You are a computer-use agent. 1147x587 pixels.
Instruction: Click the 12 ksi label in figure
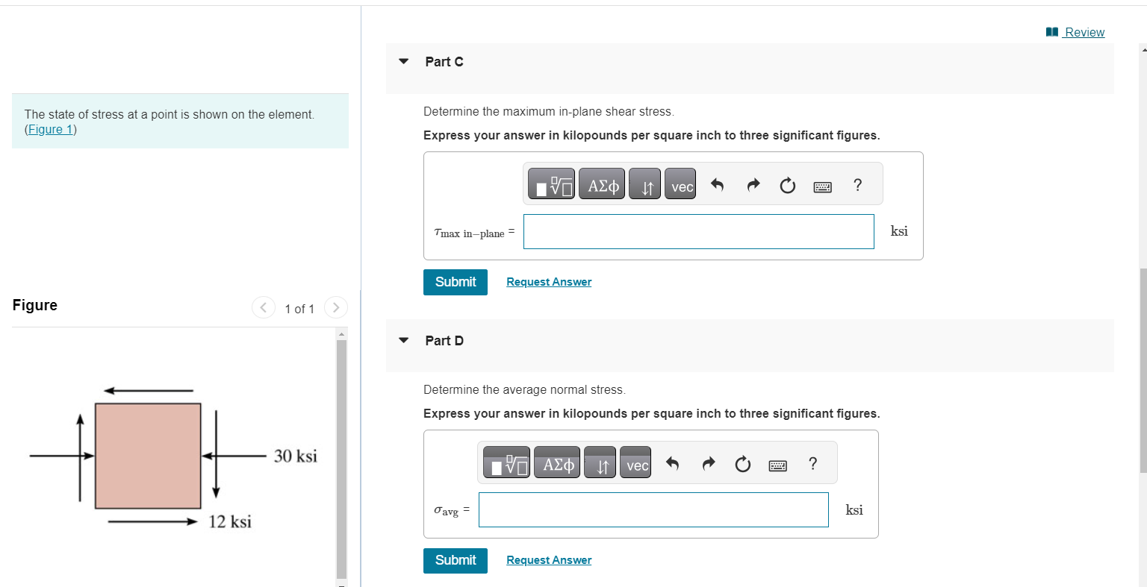coord(230,521)
